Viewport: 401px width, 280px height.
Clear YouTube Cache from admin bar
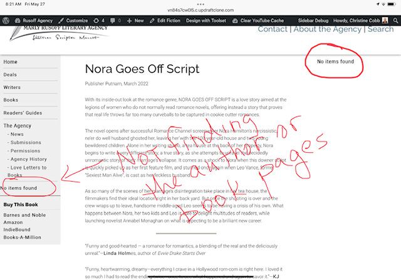point(258,21)
